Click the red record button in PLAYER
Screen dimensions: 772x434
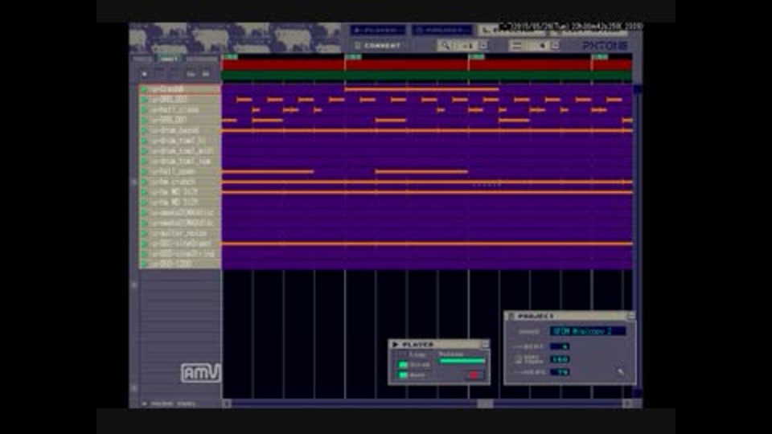pyautogui.click(x=473, y=375)
